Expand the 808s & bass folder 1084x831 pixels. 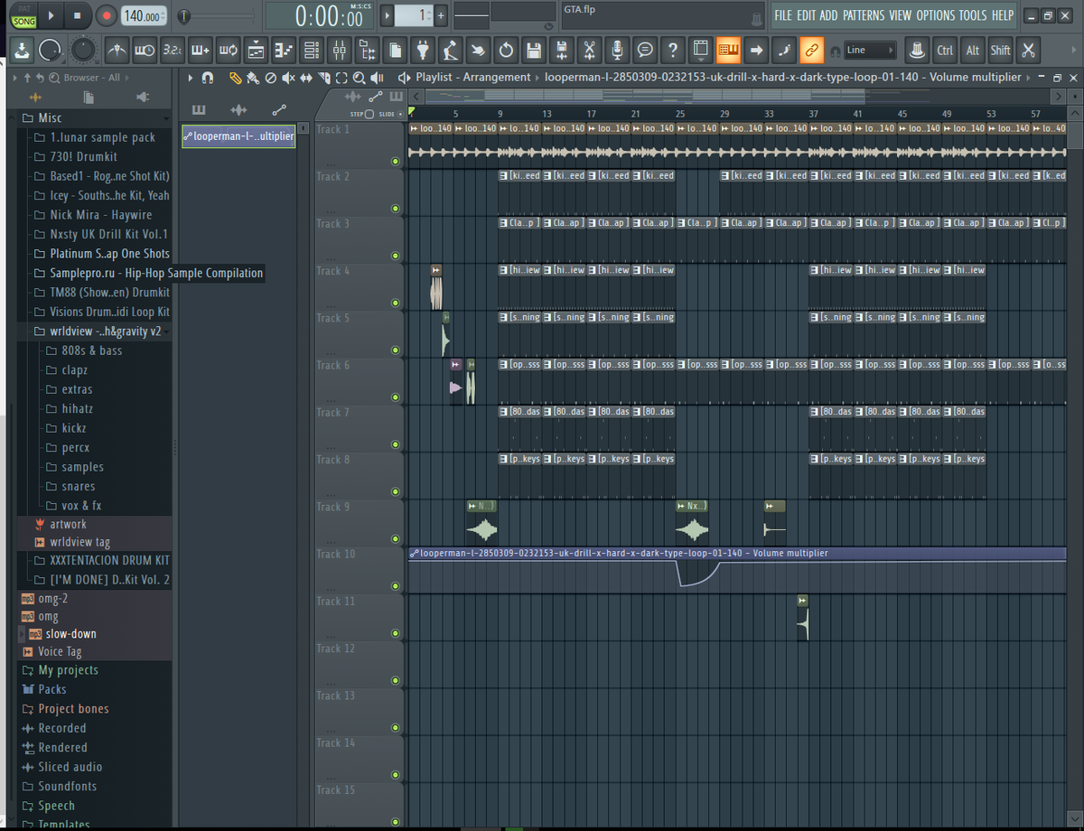[91, 350]
